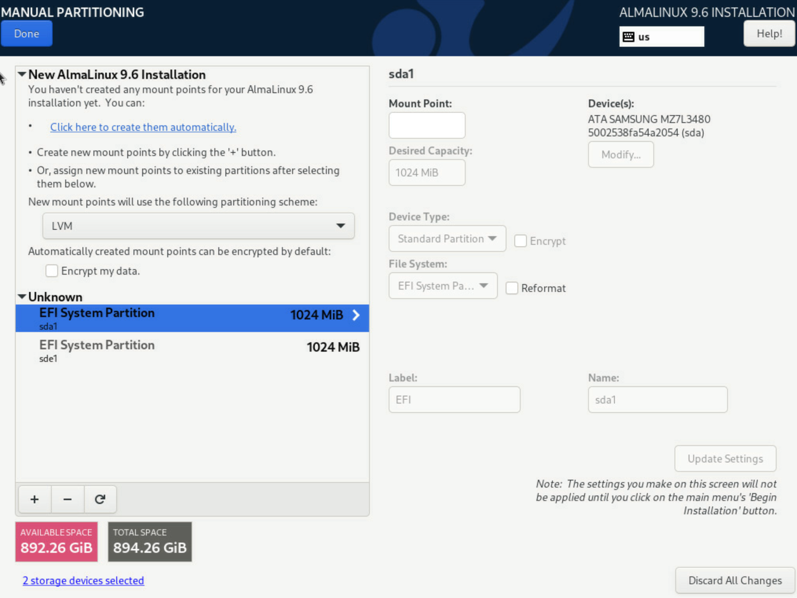Click the minus remove mount point button
The width and height of the screenshot is (797, 598).
coord(68,499)
